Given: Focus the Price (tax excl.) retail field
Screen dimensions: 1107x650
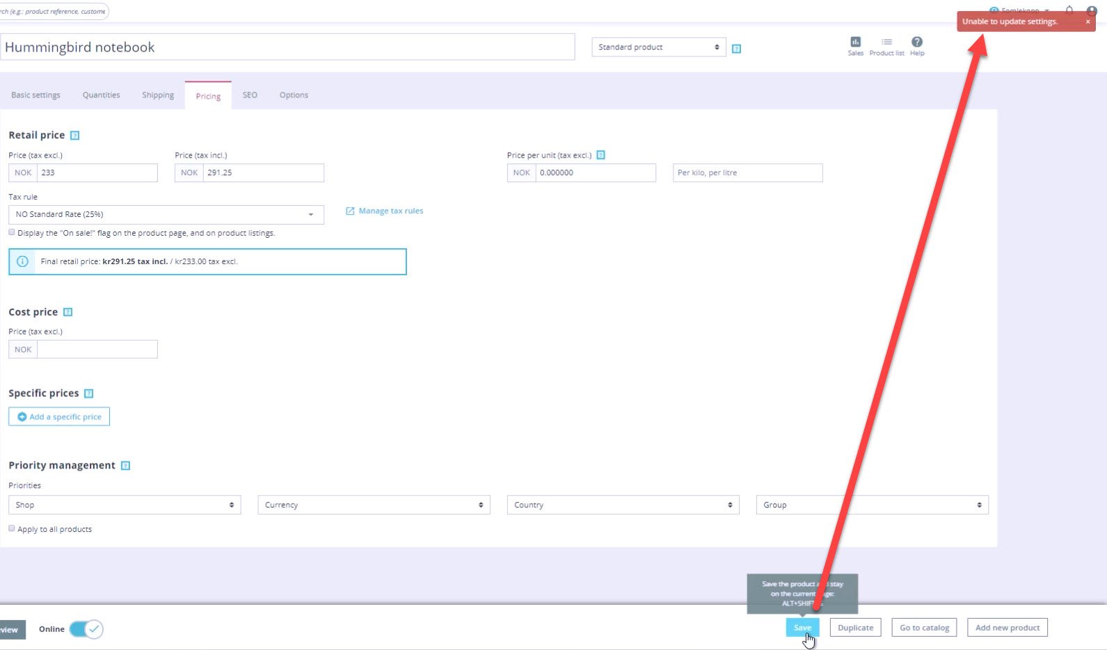Looking at the screenshot, I should pyautogui.click(x=97, y=172).
